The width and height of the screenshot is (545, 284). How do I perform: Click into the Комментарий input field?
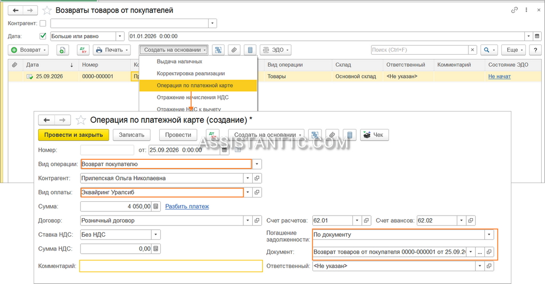point(171,266)
